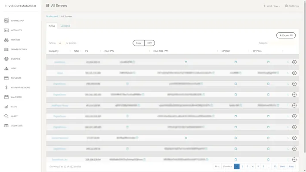Click the Payment Methods dollar icon
The width and height of the screenshot is (306, 172).
[6, 87]
